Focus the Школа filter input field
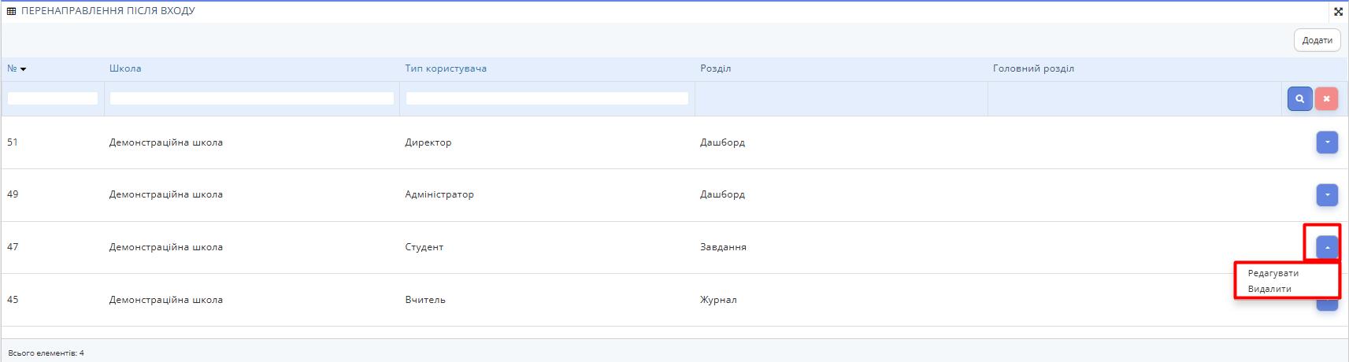Screen dimensions: 1349x362 [252, 98]
